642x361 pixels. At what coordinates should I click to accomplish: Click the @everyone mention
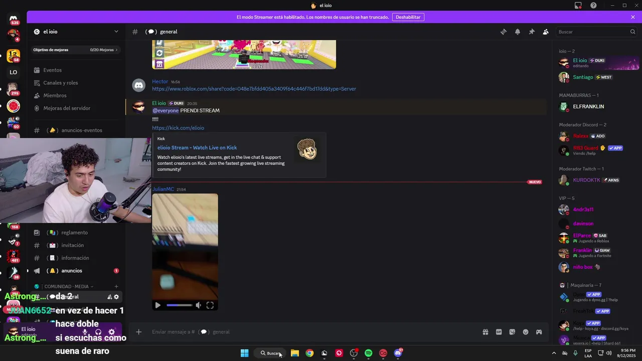[166, 110]
